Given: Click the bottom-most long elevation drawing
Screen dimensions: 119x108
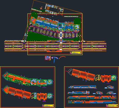Looking at the screenshot, I should (x=93, y=102).
